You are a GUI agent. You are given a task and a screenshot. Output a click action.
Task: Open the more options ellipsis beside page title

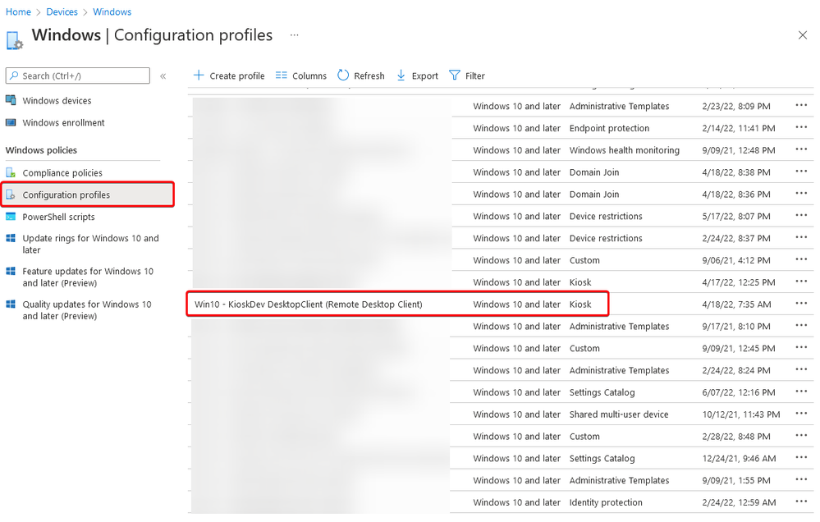click(x=295, y=35)
